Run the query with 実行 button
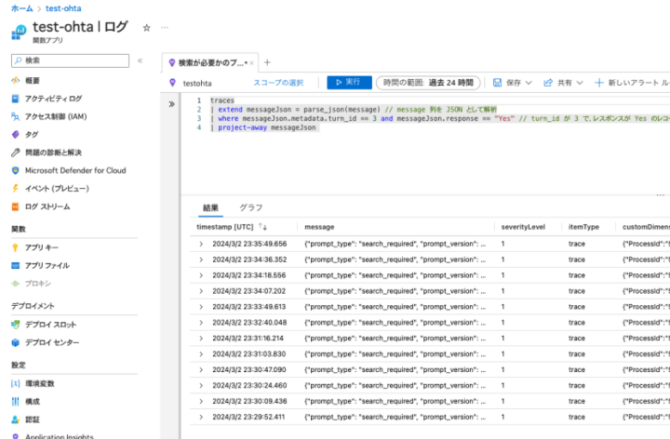 [349, 82]
